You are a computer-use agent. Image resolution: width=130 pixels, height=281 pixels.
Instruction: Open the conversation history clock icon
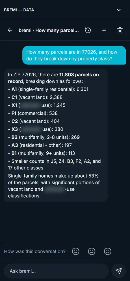click(88, 30)
